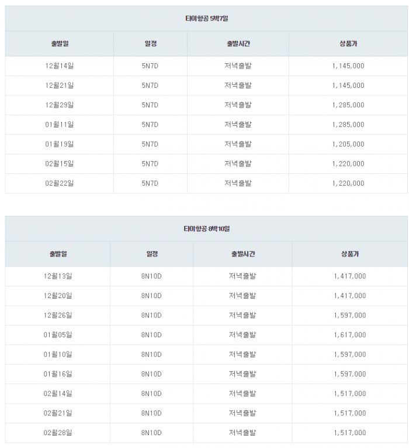Click 저녁출발 in the 02월15일 row
409x448 pixels.
(238, 164)
